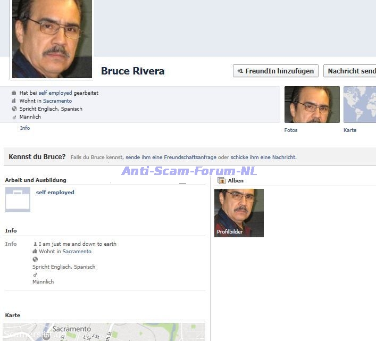Click the gender icon beside top 'Männlich'
376x341 pixels.
click(14, 117)
